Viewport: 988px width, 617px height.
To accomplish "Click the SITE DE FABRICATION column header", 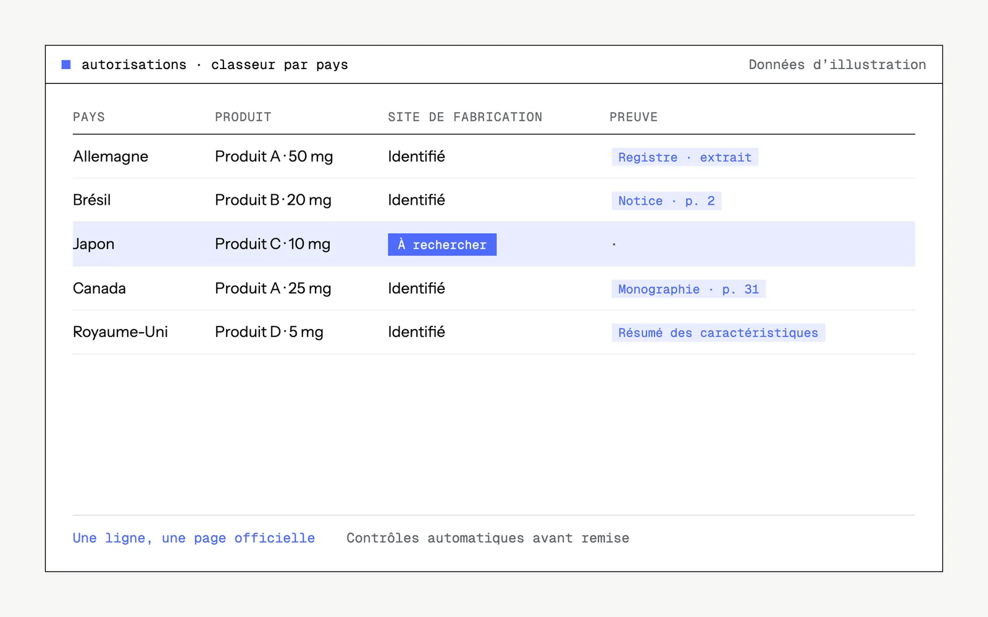I will 465,117.
